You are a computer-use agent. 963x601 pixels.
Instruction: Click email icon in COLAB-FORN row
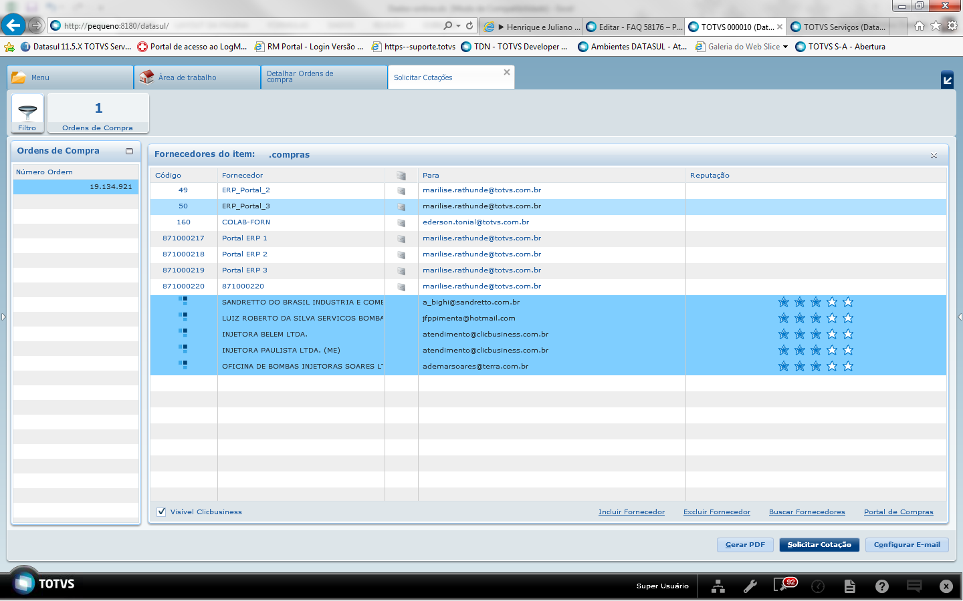click(x=401, y=222)
